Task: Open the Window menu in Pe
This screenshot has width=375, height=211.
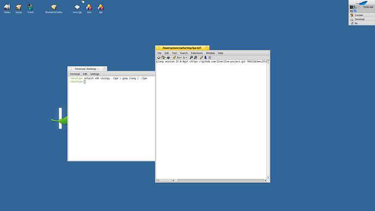Action: pos(210,53)
